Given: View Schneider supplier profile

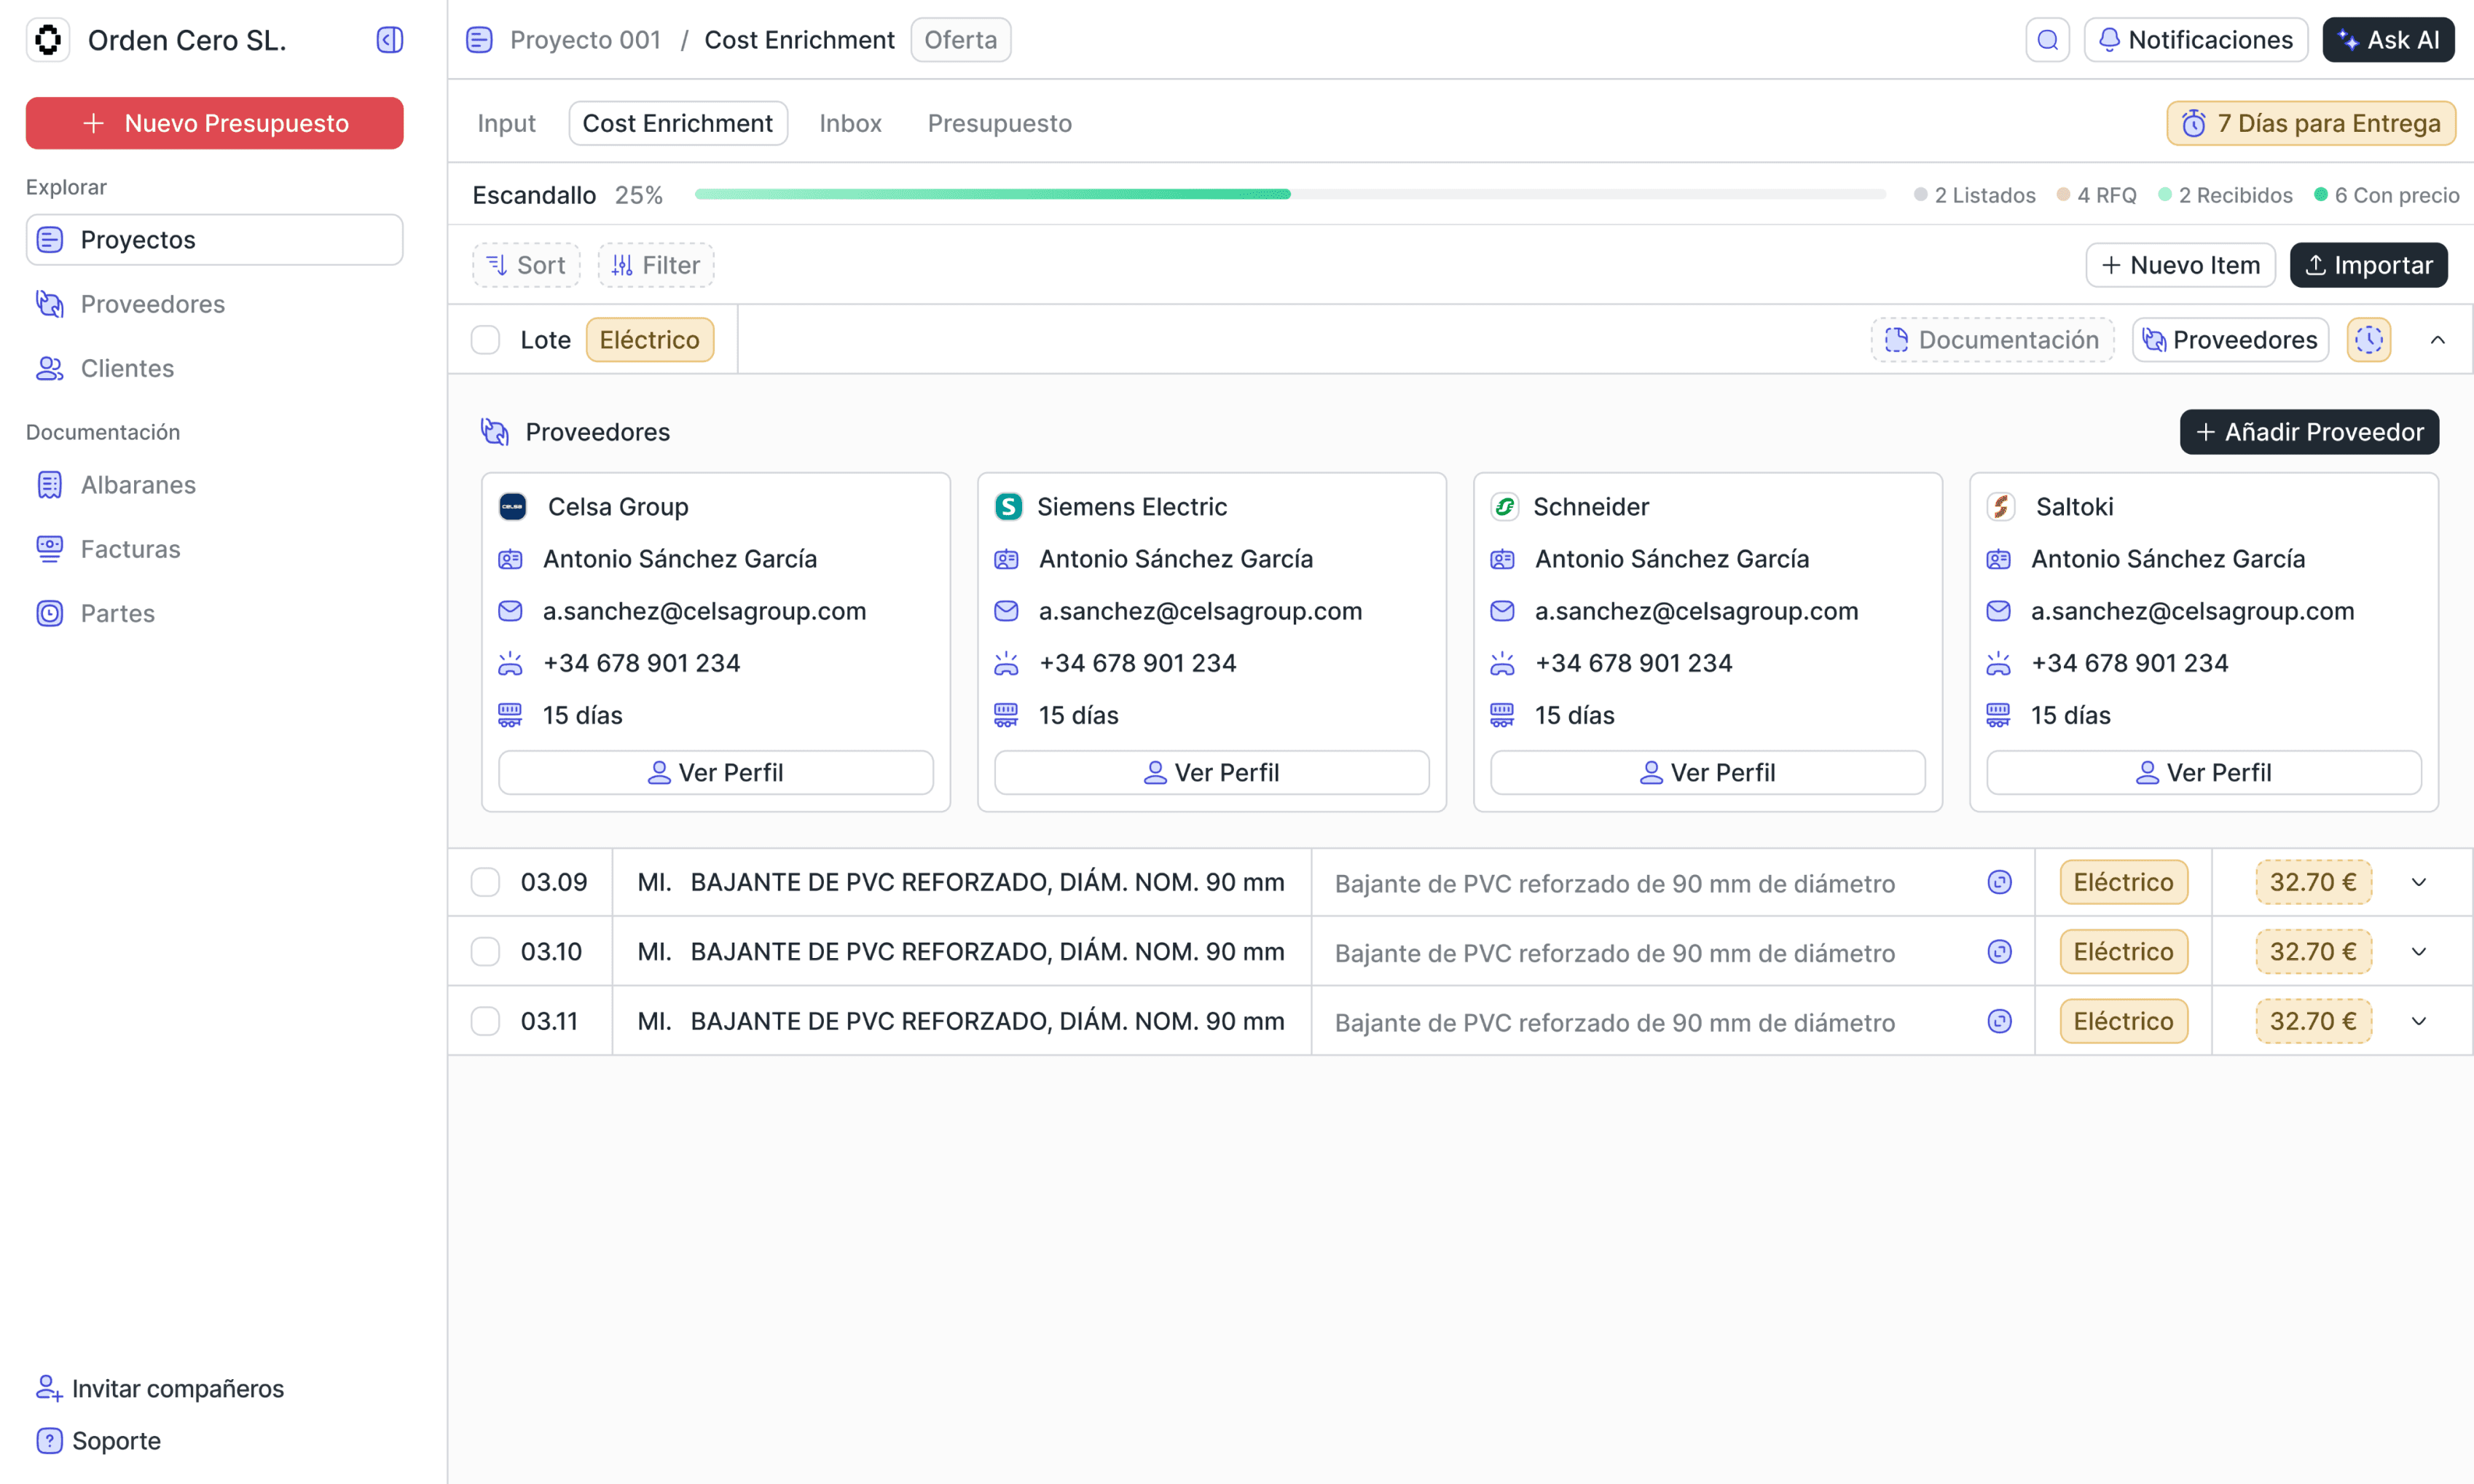Looking at the screenshot, I should 1707,772.
